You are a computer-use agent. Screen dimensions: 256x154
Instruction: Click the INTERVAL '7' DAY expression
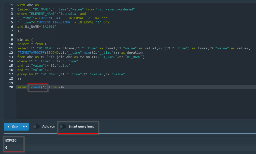click(x=84, y=18)
